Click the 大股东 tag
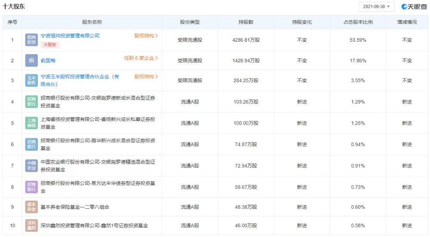Viewport: 430px width, 237px height. [x=50, y=45]
